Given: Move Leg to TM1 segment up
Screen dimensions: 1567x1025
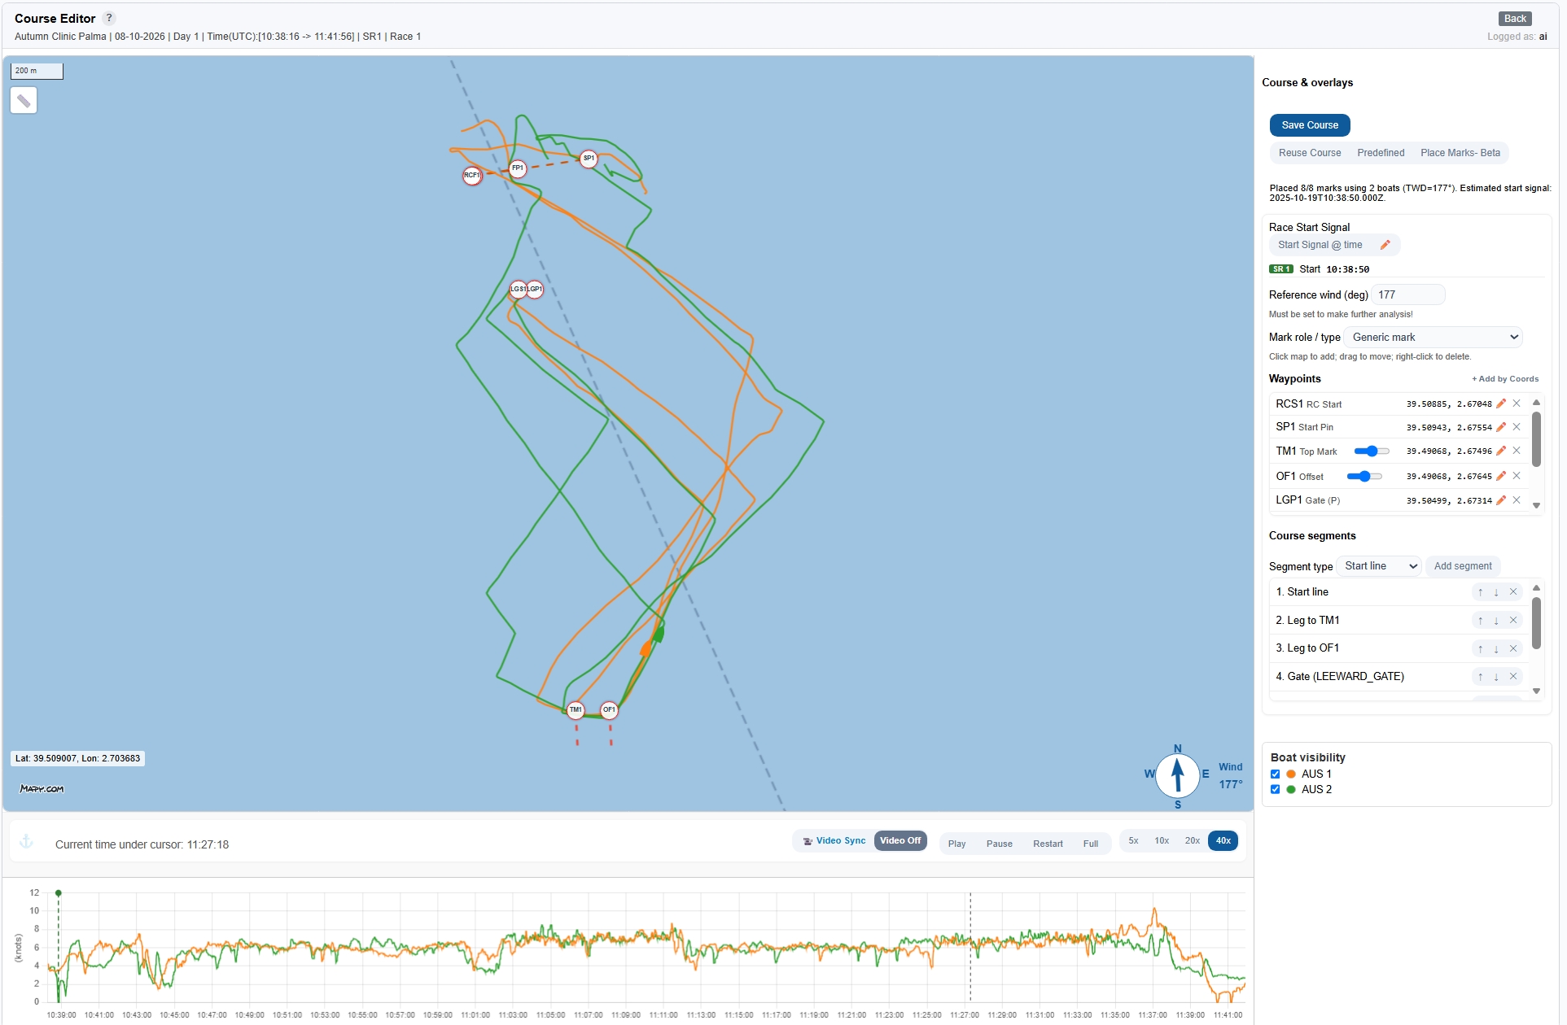Looking at the screenshot, I should [1480, 621].
